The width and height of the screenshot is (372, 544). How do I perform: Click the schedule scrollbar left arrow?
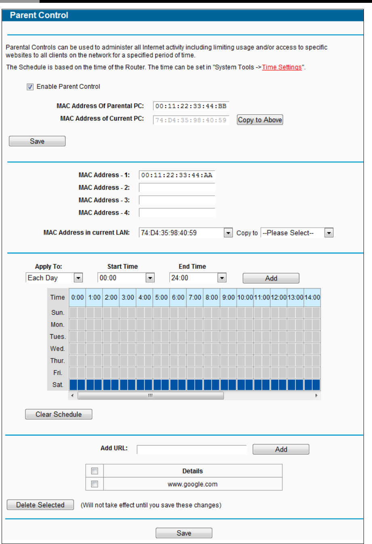pos(73,395)
